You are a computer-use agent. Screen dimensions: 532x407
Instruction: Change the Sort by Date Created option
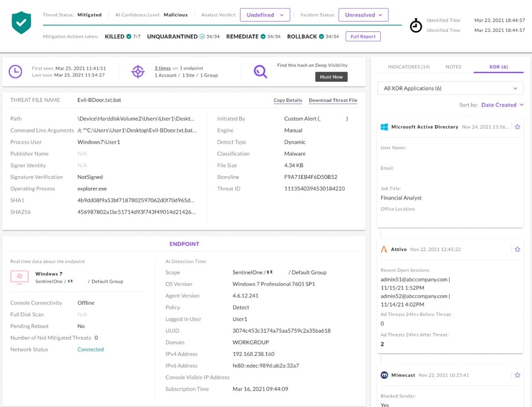pos(502,105)
